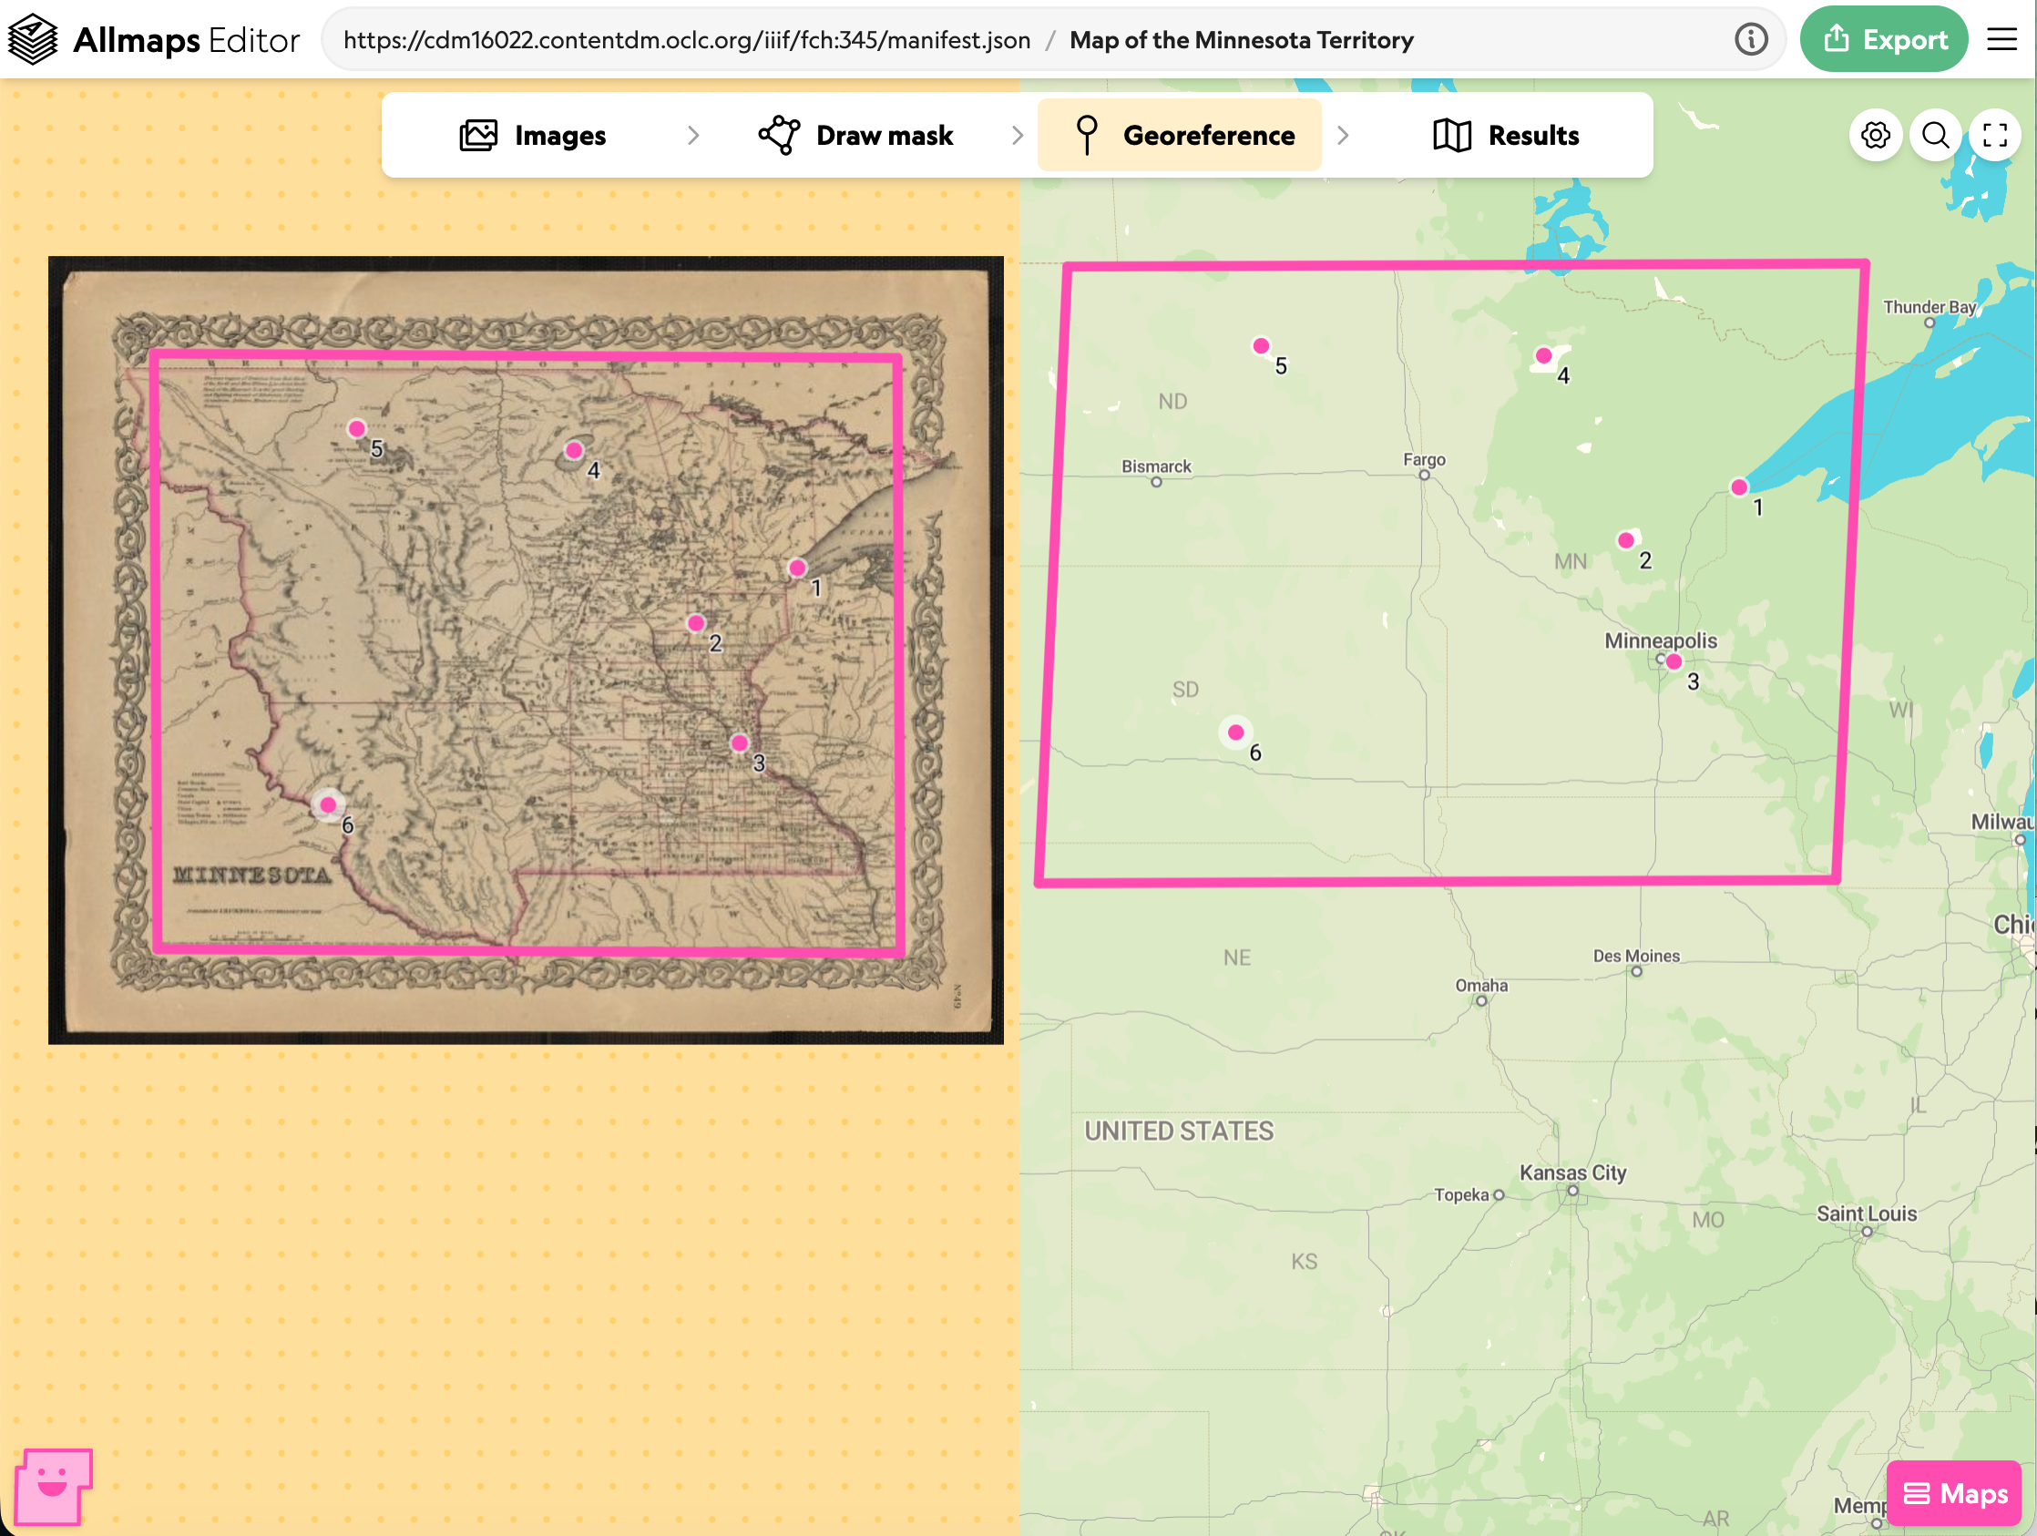Open the Results step

coord(1506,136)
